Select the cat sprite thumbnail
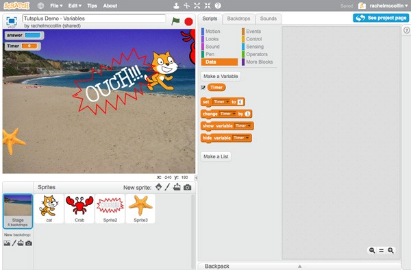The image size is (411, 270). point(49,208)
